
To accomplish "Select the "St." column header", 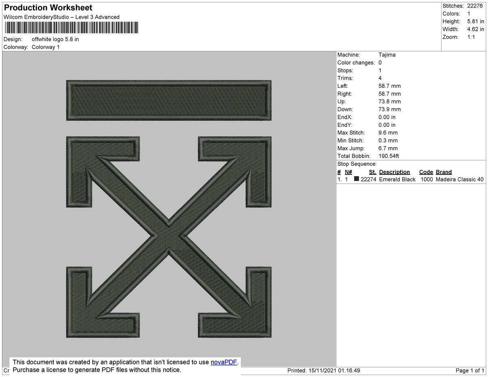I will click(373, 172).
